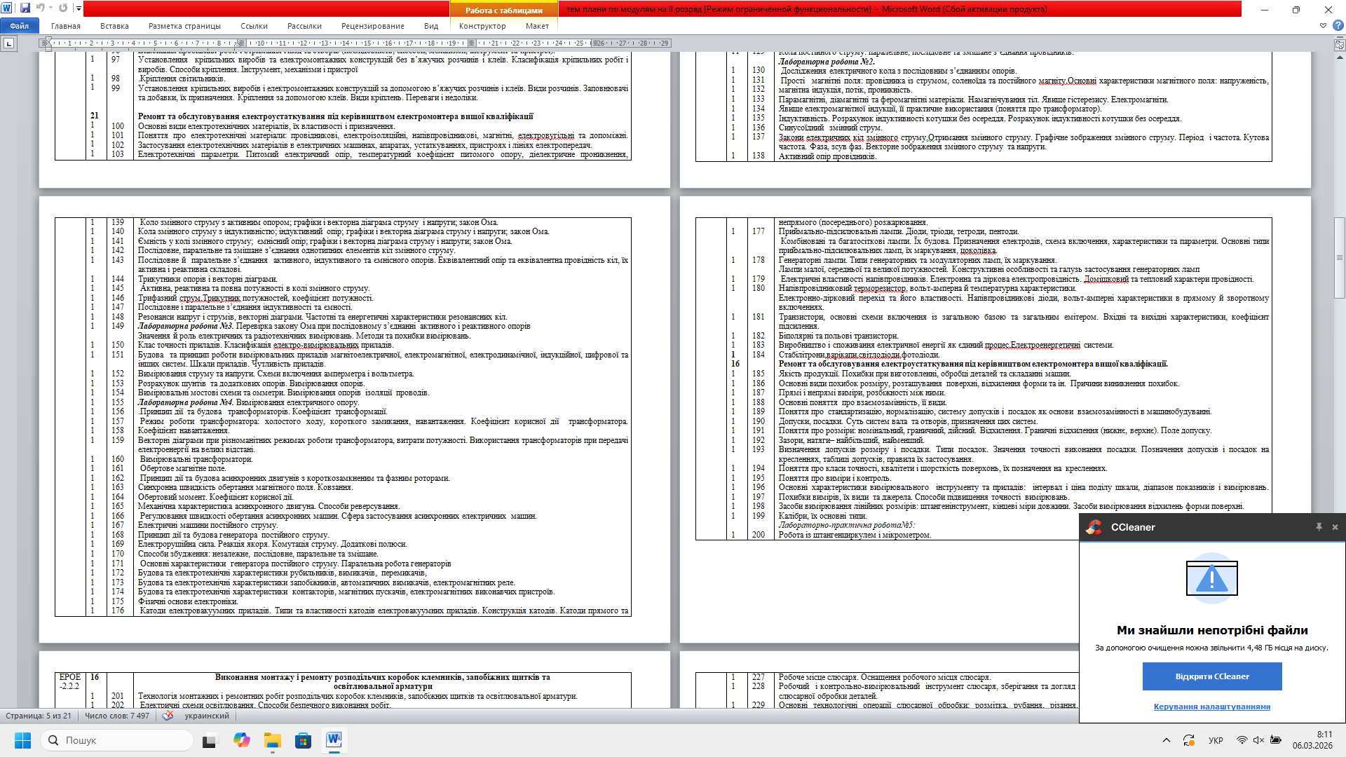Image resolution: width=1346 pixels, height=757 pixels.
Task: Click the vertical scrollbar thumb
Action: (x=1339, y=257)
